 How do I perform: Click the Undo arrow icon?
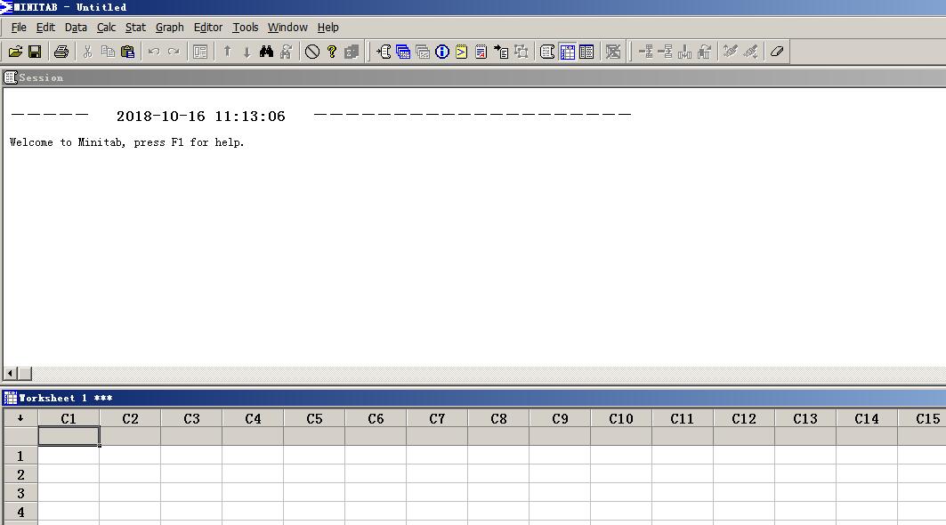point(154,52)
